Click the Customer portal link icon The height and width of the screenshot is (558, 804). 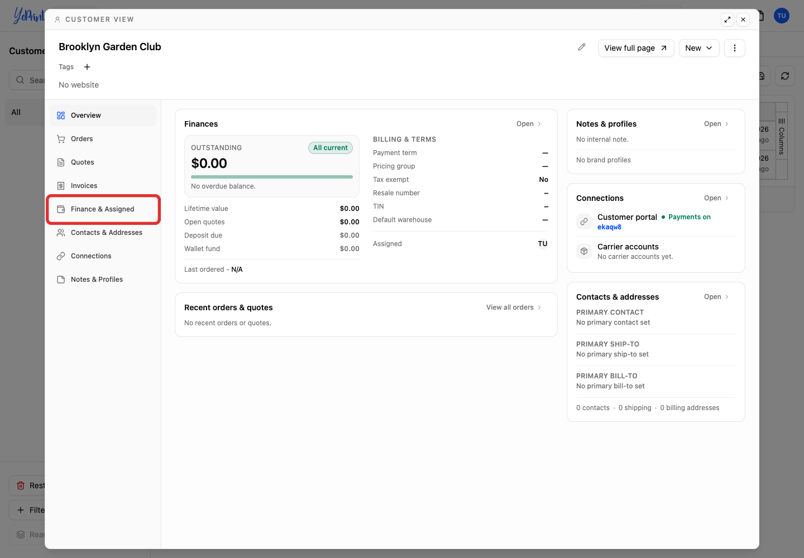[584, 222]
